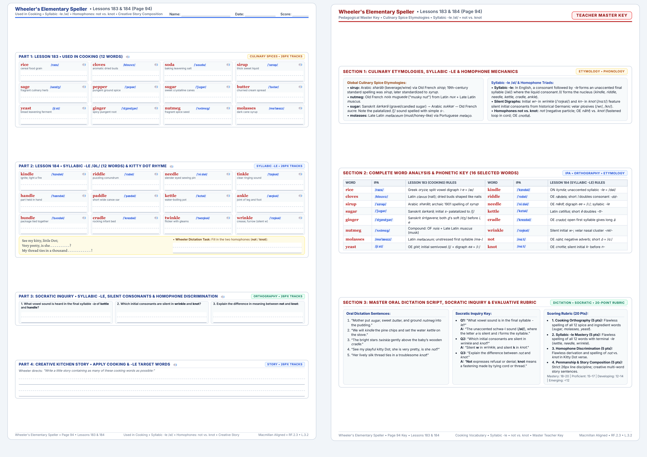Click answer area for question 3 not vs knot
This screenshot has height=457, width=647.
point(258,317)
